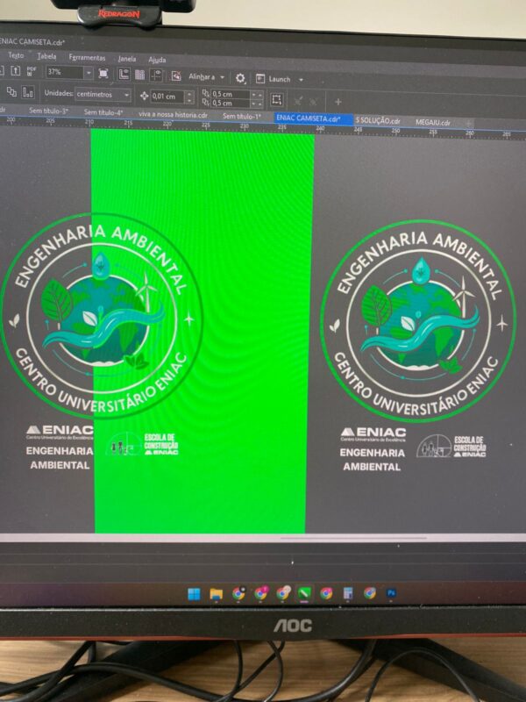
Task: Expand the zoom level dropdown arrow
Action: coord(89,73)
